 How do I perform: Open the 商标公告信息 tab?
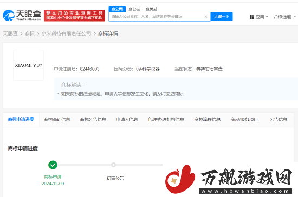coord(93,119)
